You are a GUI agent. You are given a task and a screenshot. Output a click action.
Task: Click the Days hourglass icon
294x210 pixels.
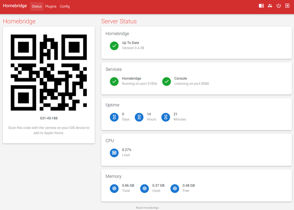point(114,117)
